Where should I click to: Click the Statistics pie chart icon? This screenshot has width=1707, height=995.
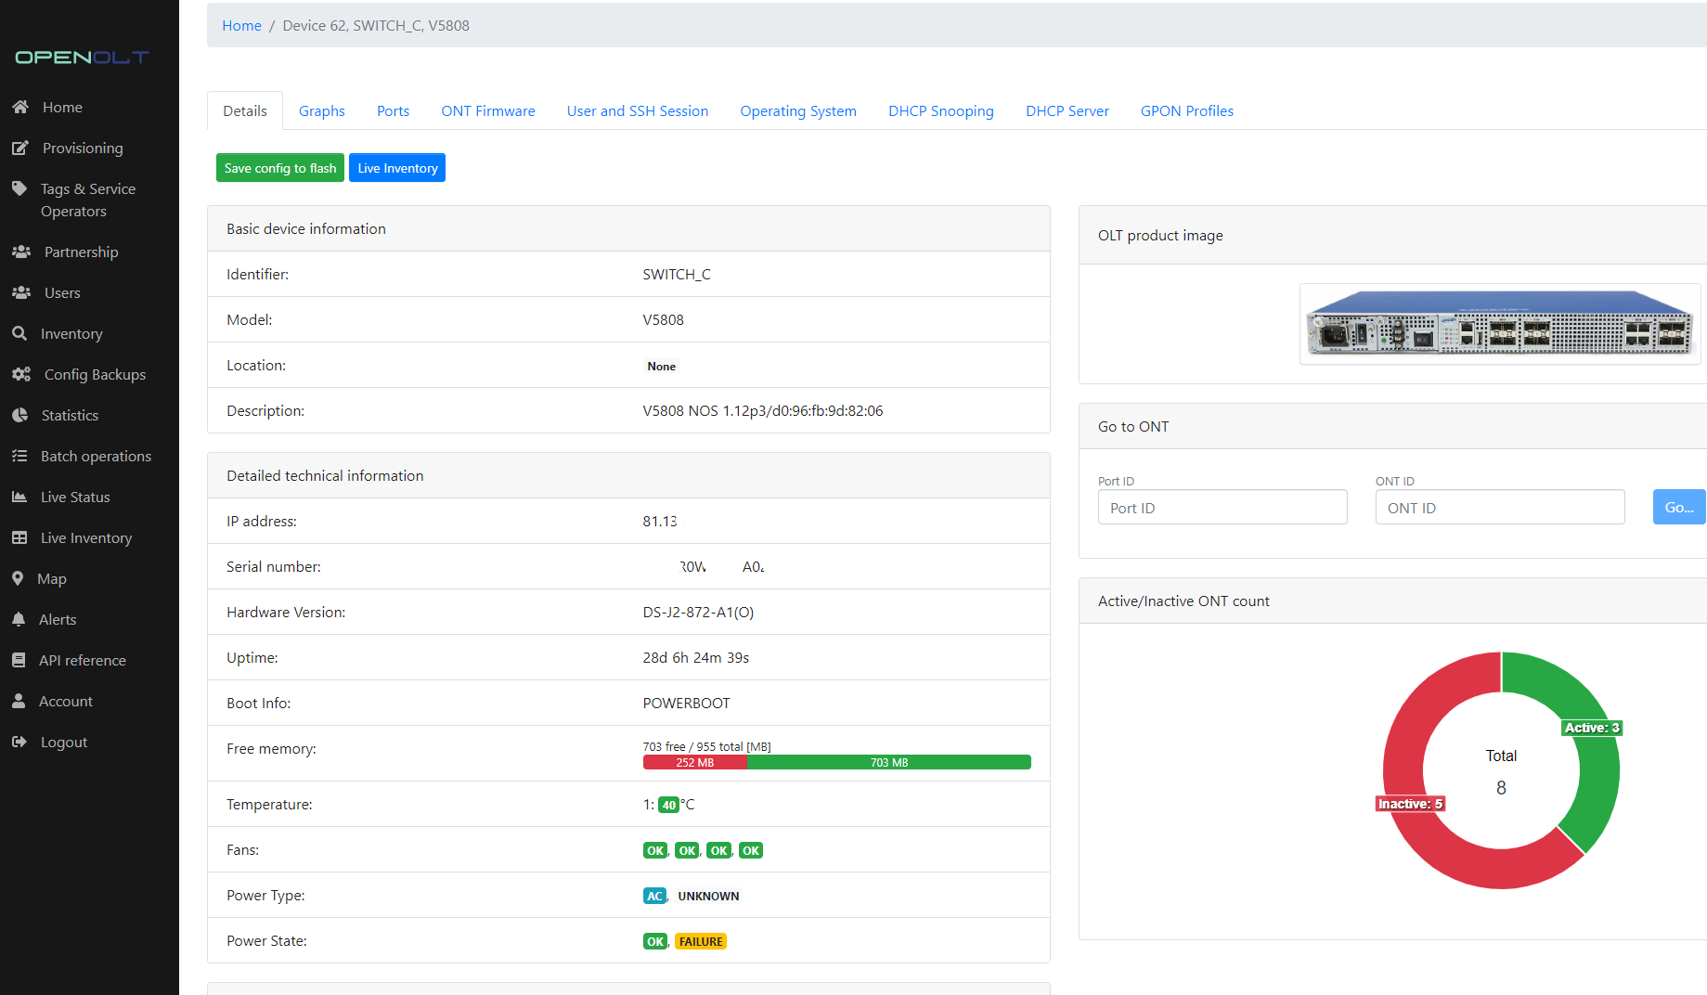(19, 415)
